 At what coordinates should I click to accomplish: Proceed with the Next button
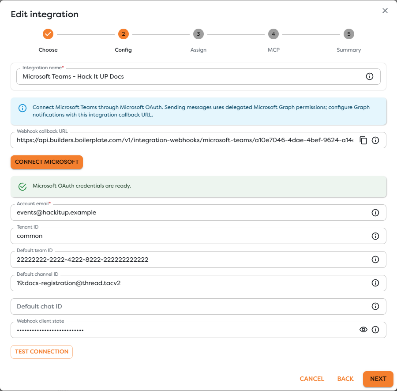coord(378,379)
